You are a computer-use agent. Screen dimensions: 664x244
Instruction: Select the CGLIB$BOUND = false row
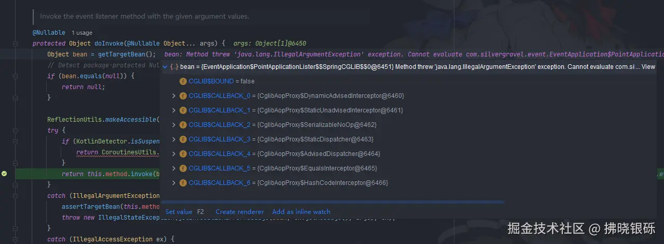409,81
